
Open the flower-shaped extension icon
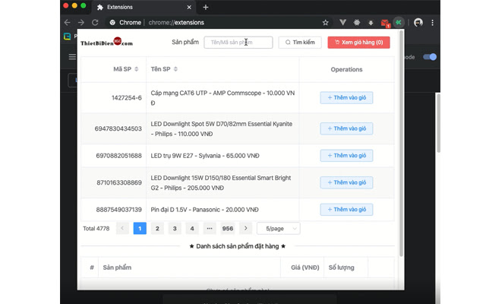357,22
